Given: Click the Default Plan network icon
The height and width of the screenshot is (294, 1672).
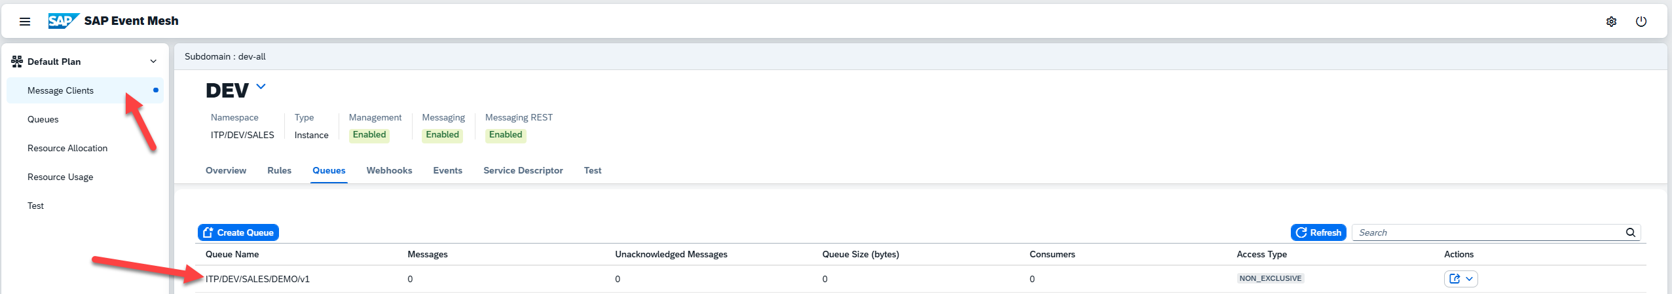Looking at the screenshot, I should [x=17, y=62].
